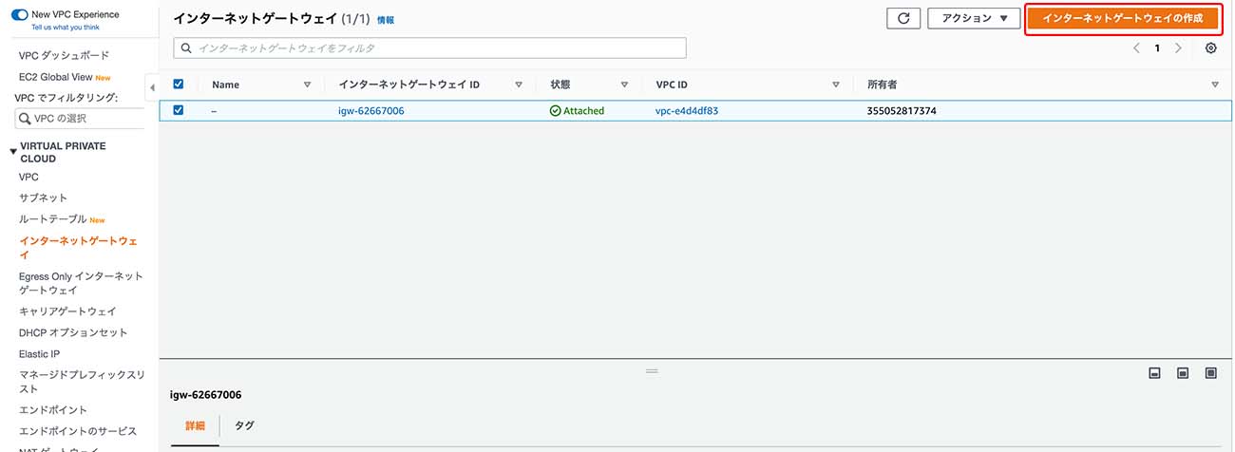Image resolution: width=1235 pixels, height=452 pixels.
Task: Open vpc-e4d4df83 VPC link
Action: coord(687,111)
